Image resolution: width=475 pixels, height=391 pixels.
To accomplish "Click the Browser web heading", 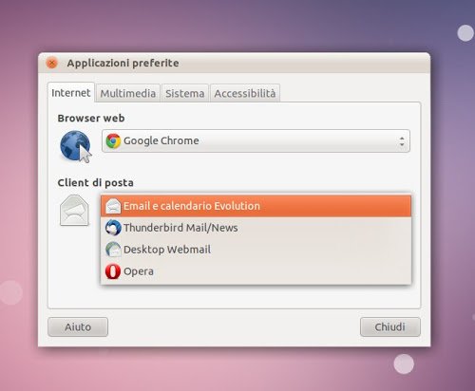I will [91, 118].
